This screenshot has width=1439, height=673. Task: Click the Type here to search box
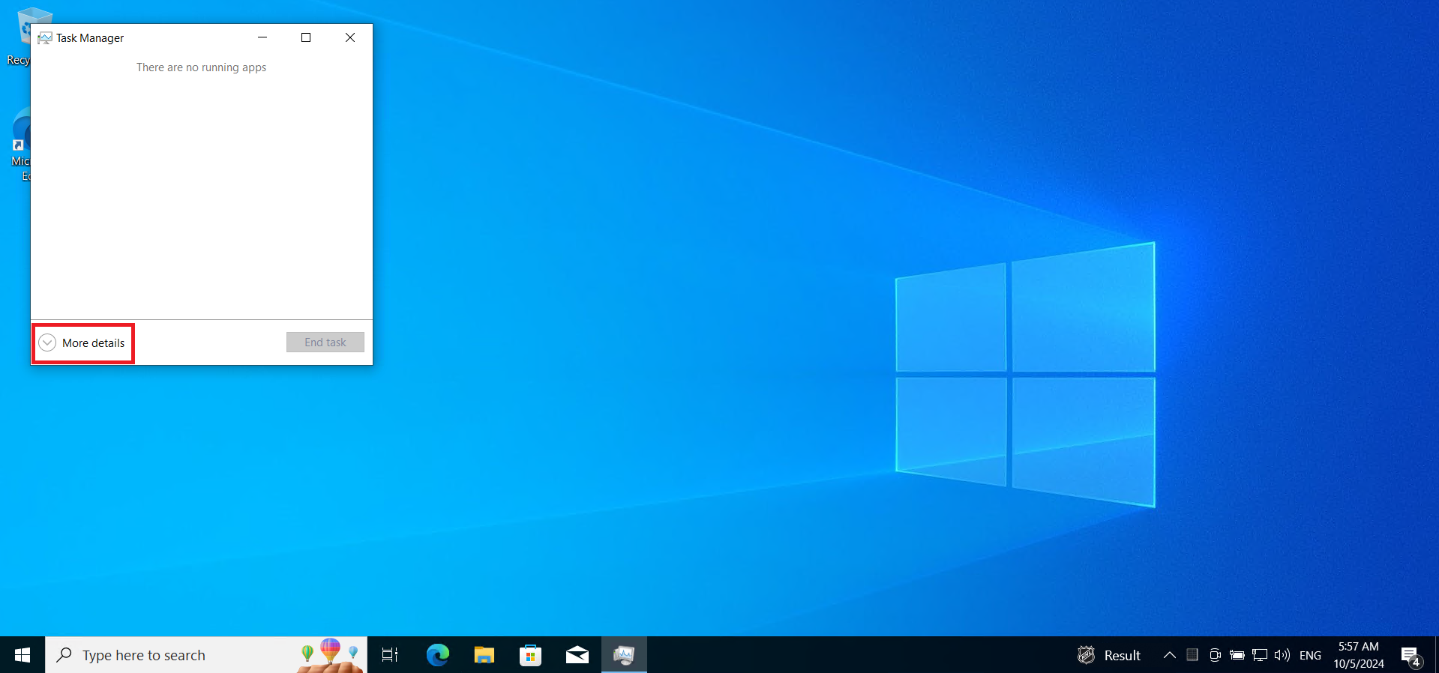[206, 655]
